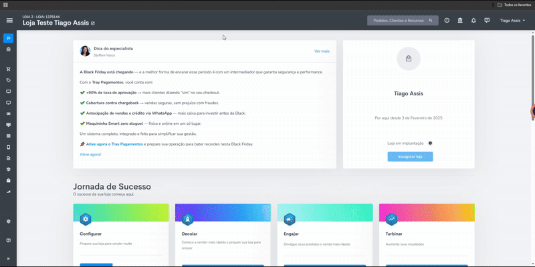Follow the Ative agora o Tray Pagamentos link
This screenshot has width=535, height=267.
point(114,144)
